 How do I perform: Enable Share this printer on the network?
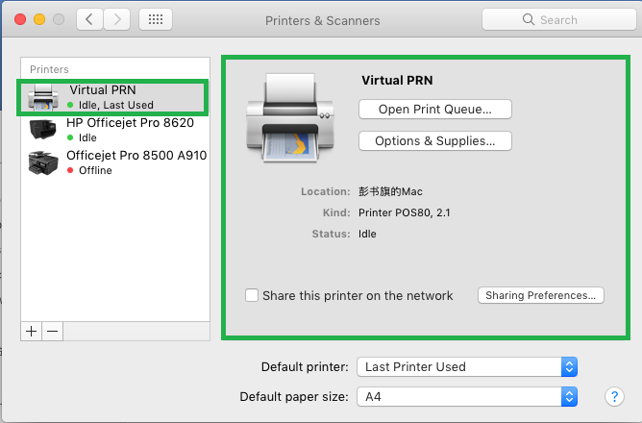(x=252, y=295)
